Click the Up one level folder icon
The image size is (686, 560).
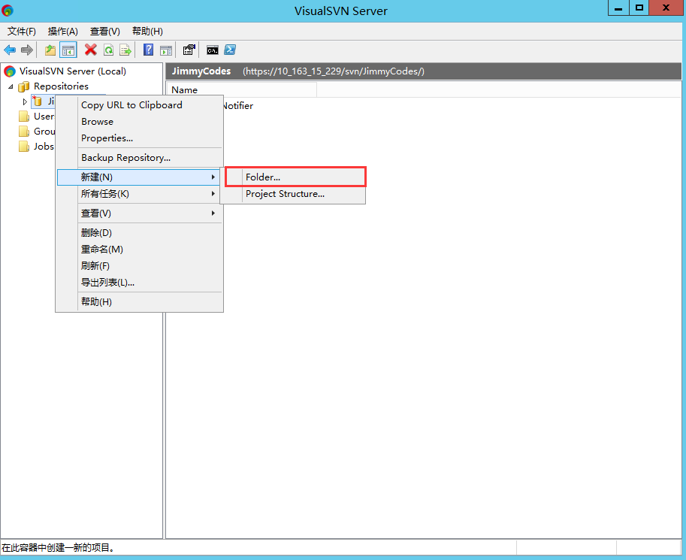(x=50, y=50)
